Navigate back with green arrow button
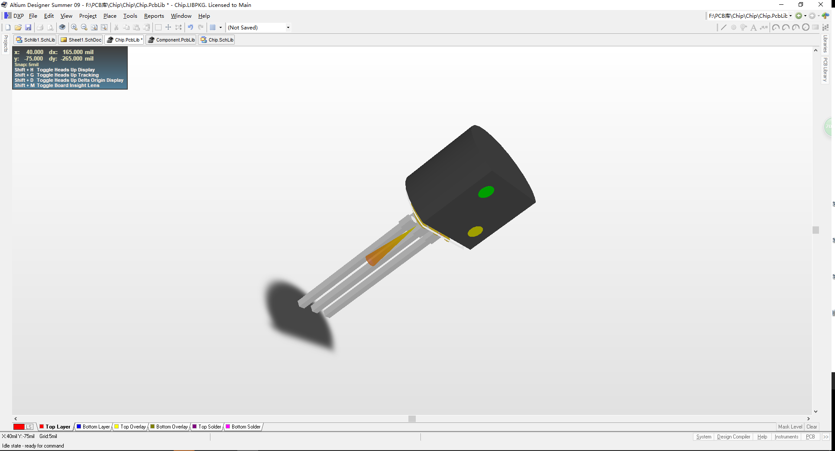835x451 pixels. click(799, 16)
